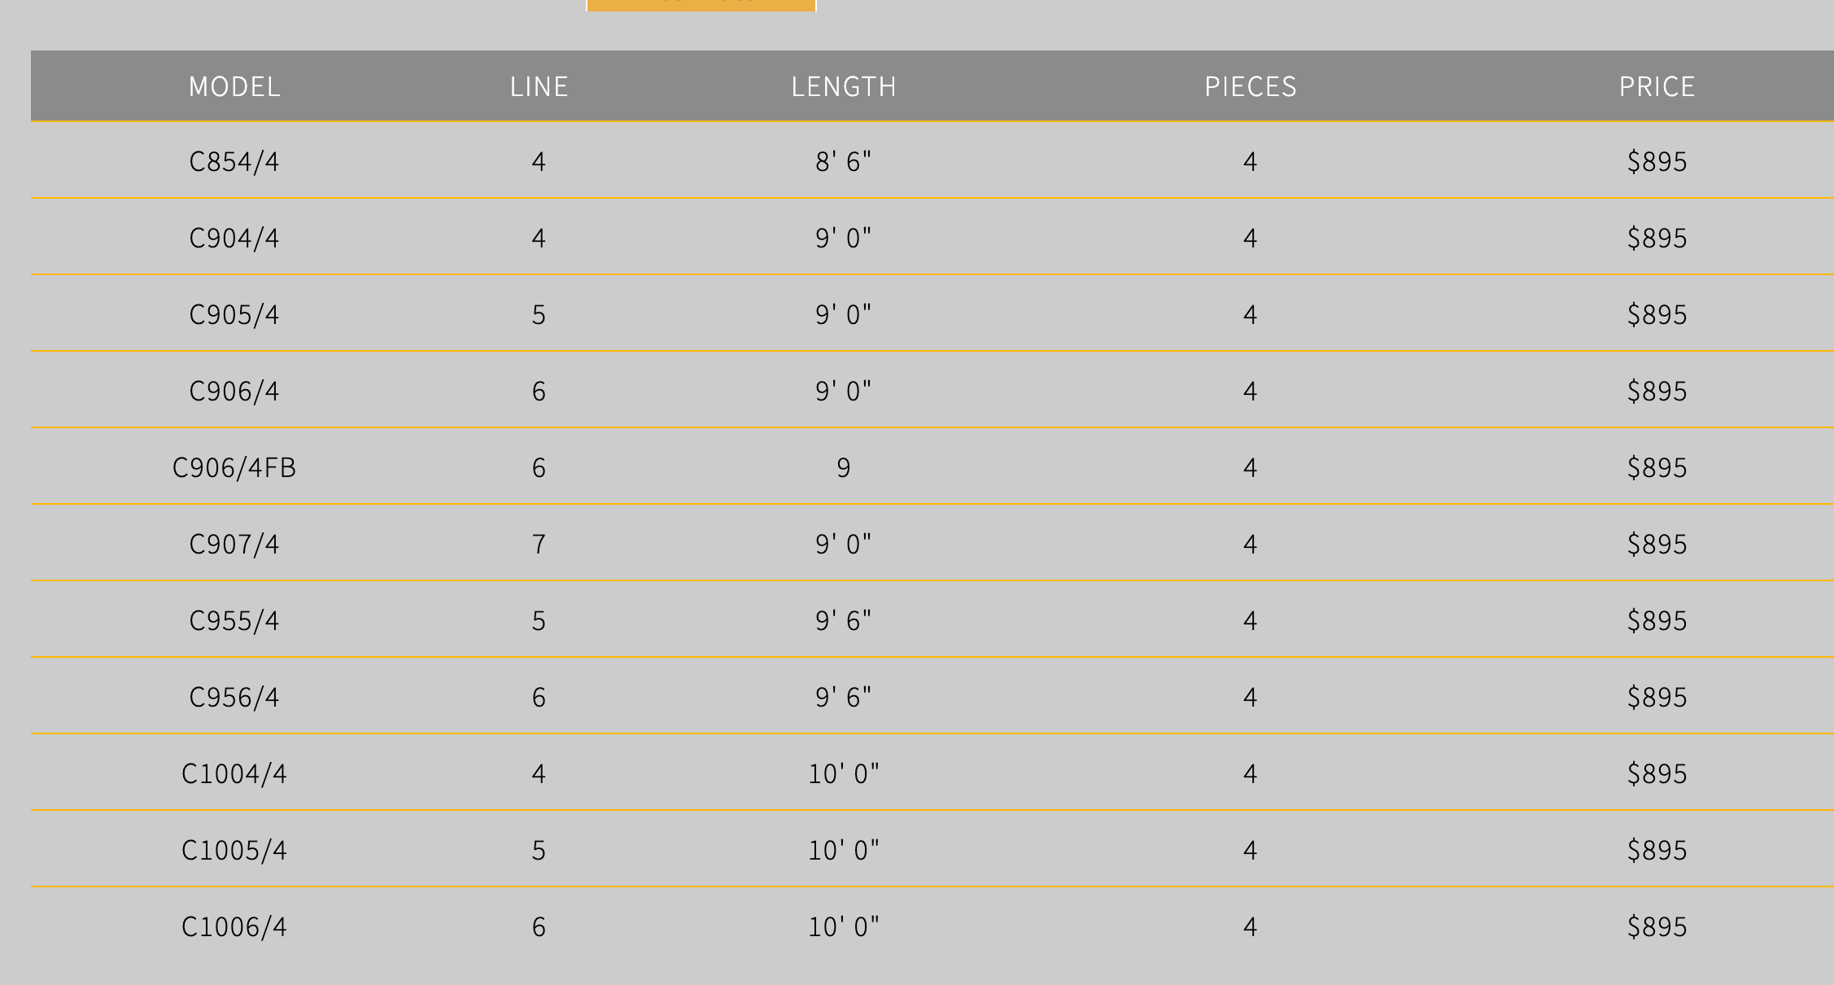Select model C955/4
Screen dimensions: 1834x985
tap(234, 620)
